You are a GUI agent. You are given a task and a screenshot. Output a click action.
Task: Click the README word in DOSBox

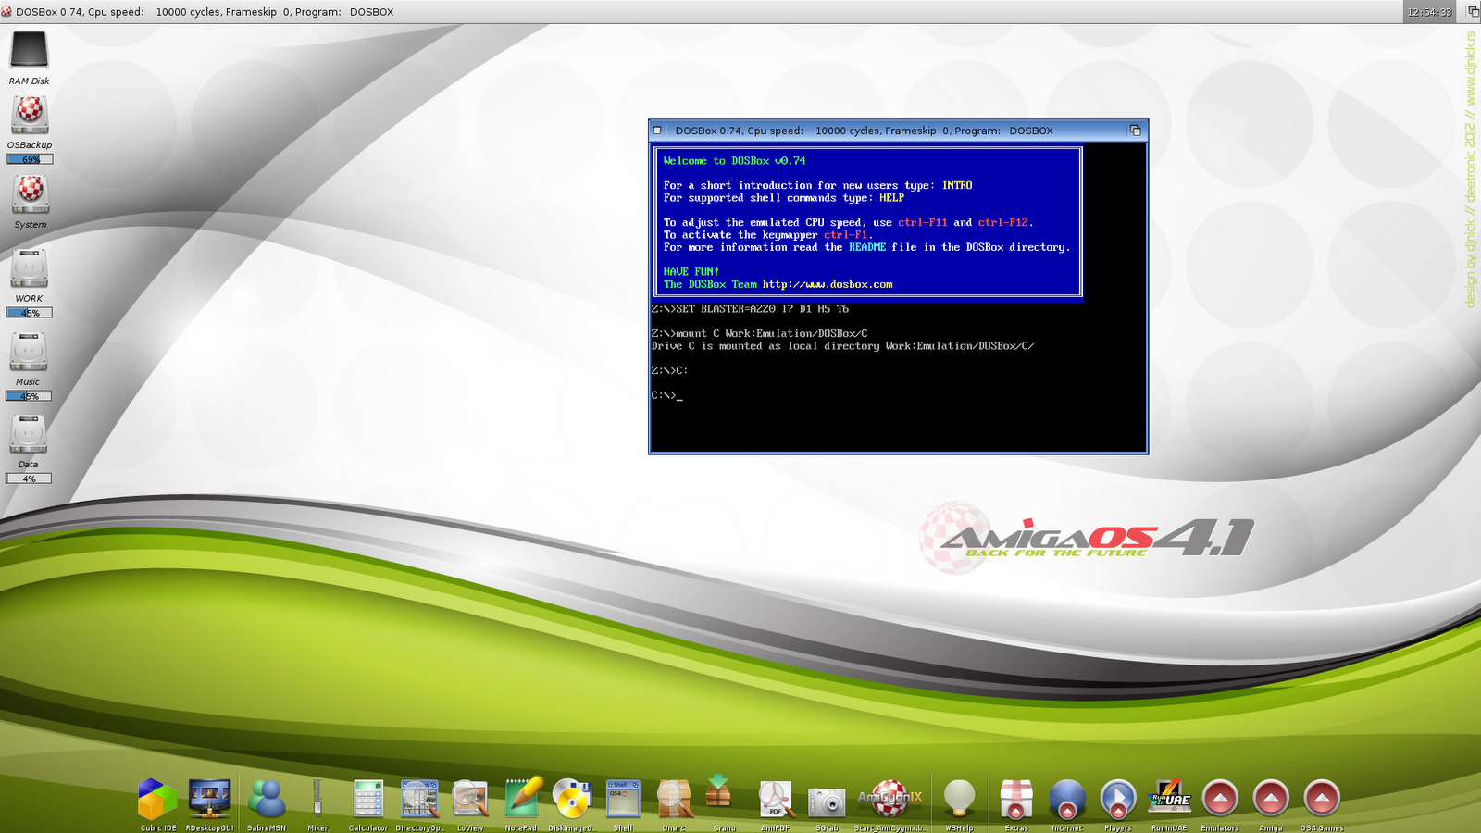coord(867,247)
